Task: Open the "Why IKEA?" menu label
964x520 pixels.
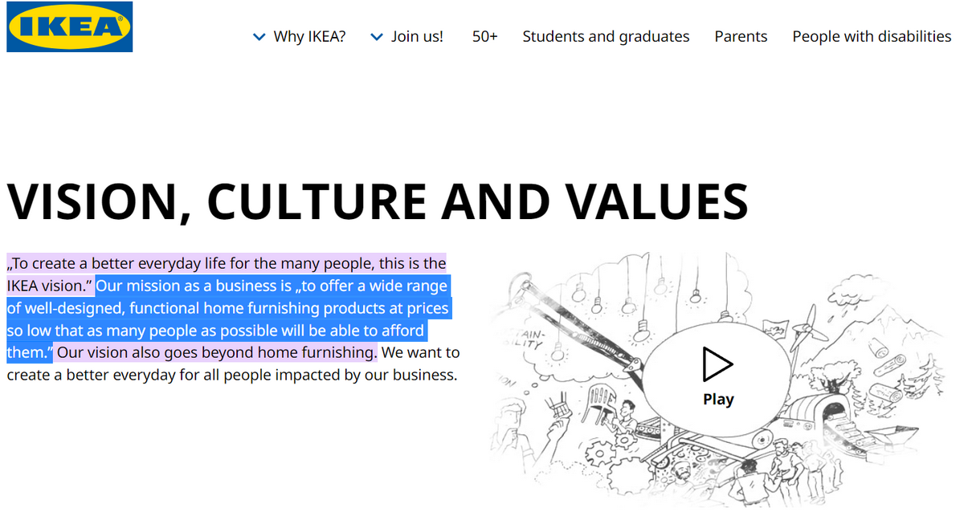Action: (309, 37)
